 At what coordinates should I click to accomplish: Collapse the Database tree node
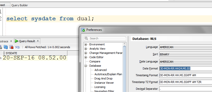[86, 66]
